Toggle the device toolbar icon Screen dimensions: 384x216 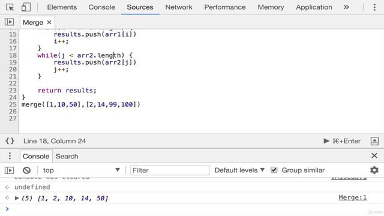click(x=26, y=7)
